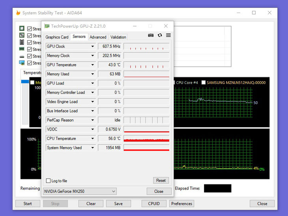Toggle the second Stress checkbox beside percent icon
Image resolution: width=288 pixels, height=216 pixels.
[x=29, y=35]
